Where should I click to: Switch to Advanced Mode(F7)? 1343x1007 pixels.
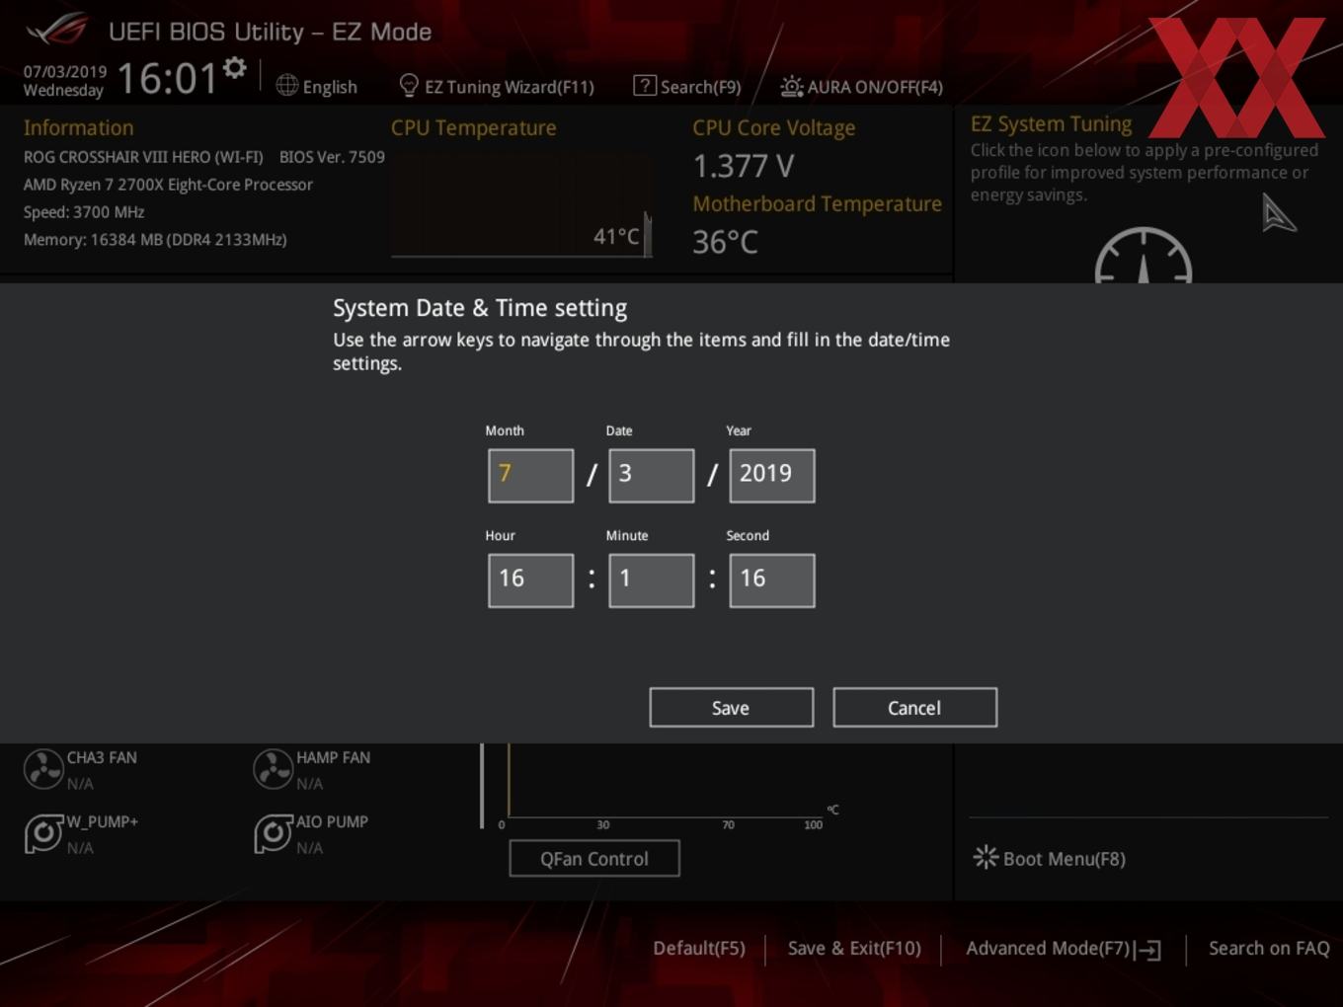coord(1063,948)
